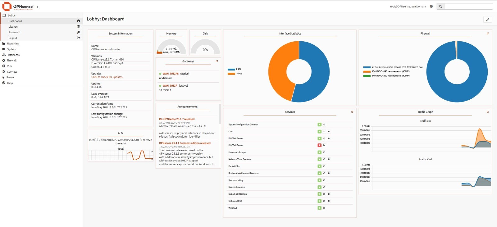
Task: Start the DHCPv6 Server service
Action: click(324, 145)
